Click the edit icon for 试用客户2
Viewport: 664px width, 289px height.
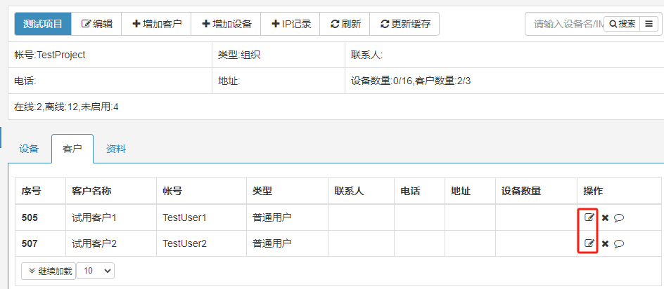589,243
